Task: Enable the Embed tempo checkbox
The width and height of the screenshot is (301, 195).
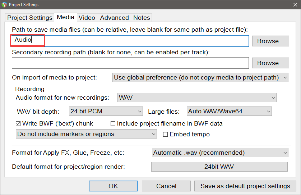Action: tap(166, 134)
